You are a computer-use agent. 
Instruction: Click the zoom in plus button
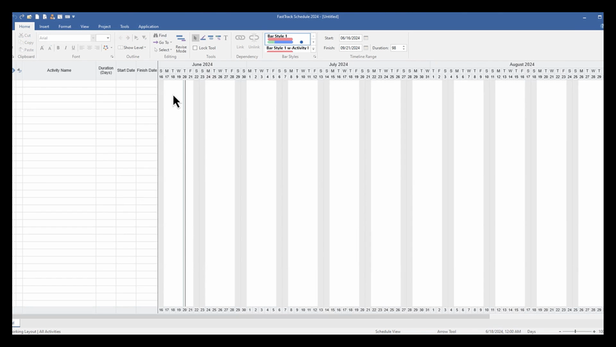594,332
